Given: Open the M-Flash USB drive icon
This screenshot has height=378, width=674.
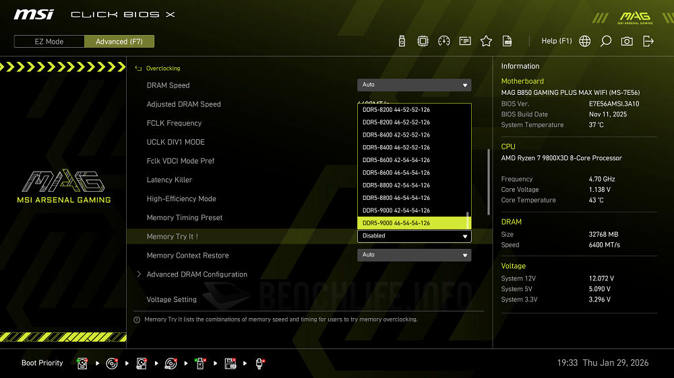Looking at the screenshot, I should [402, 41].
